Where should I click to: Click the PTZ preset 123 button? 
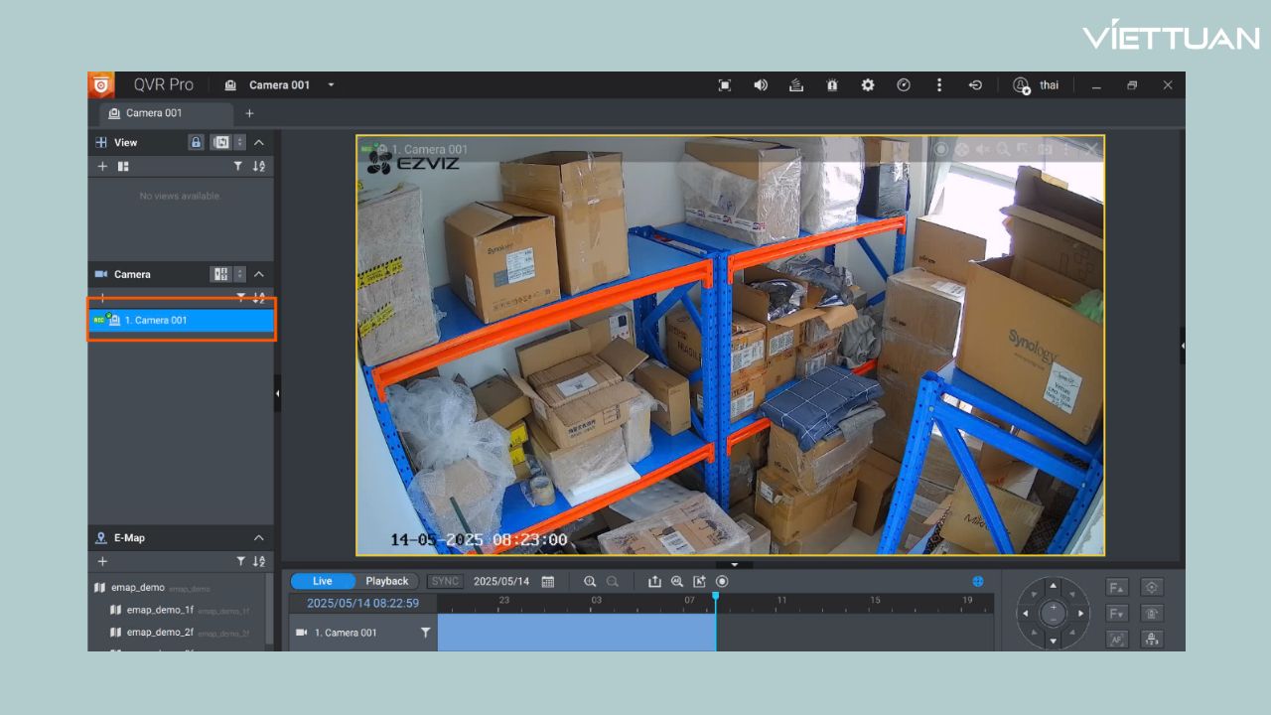pos(1152,640)
